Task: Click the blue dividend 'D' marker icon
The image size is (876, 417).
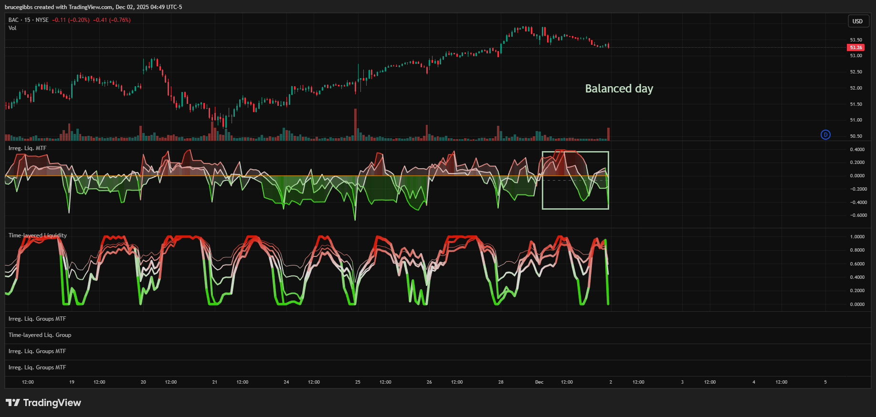Action: [825, 135]
